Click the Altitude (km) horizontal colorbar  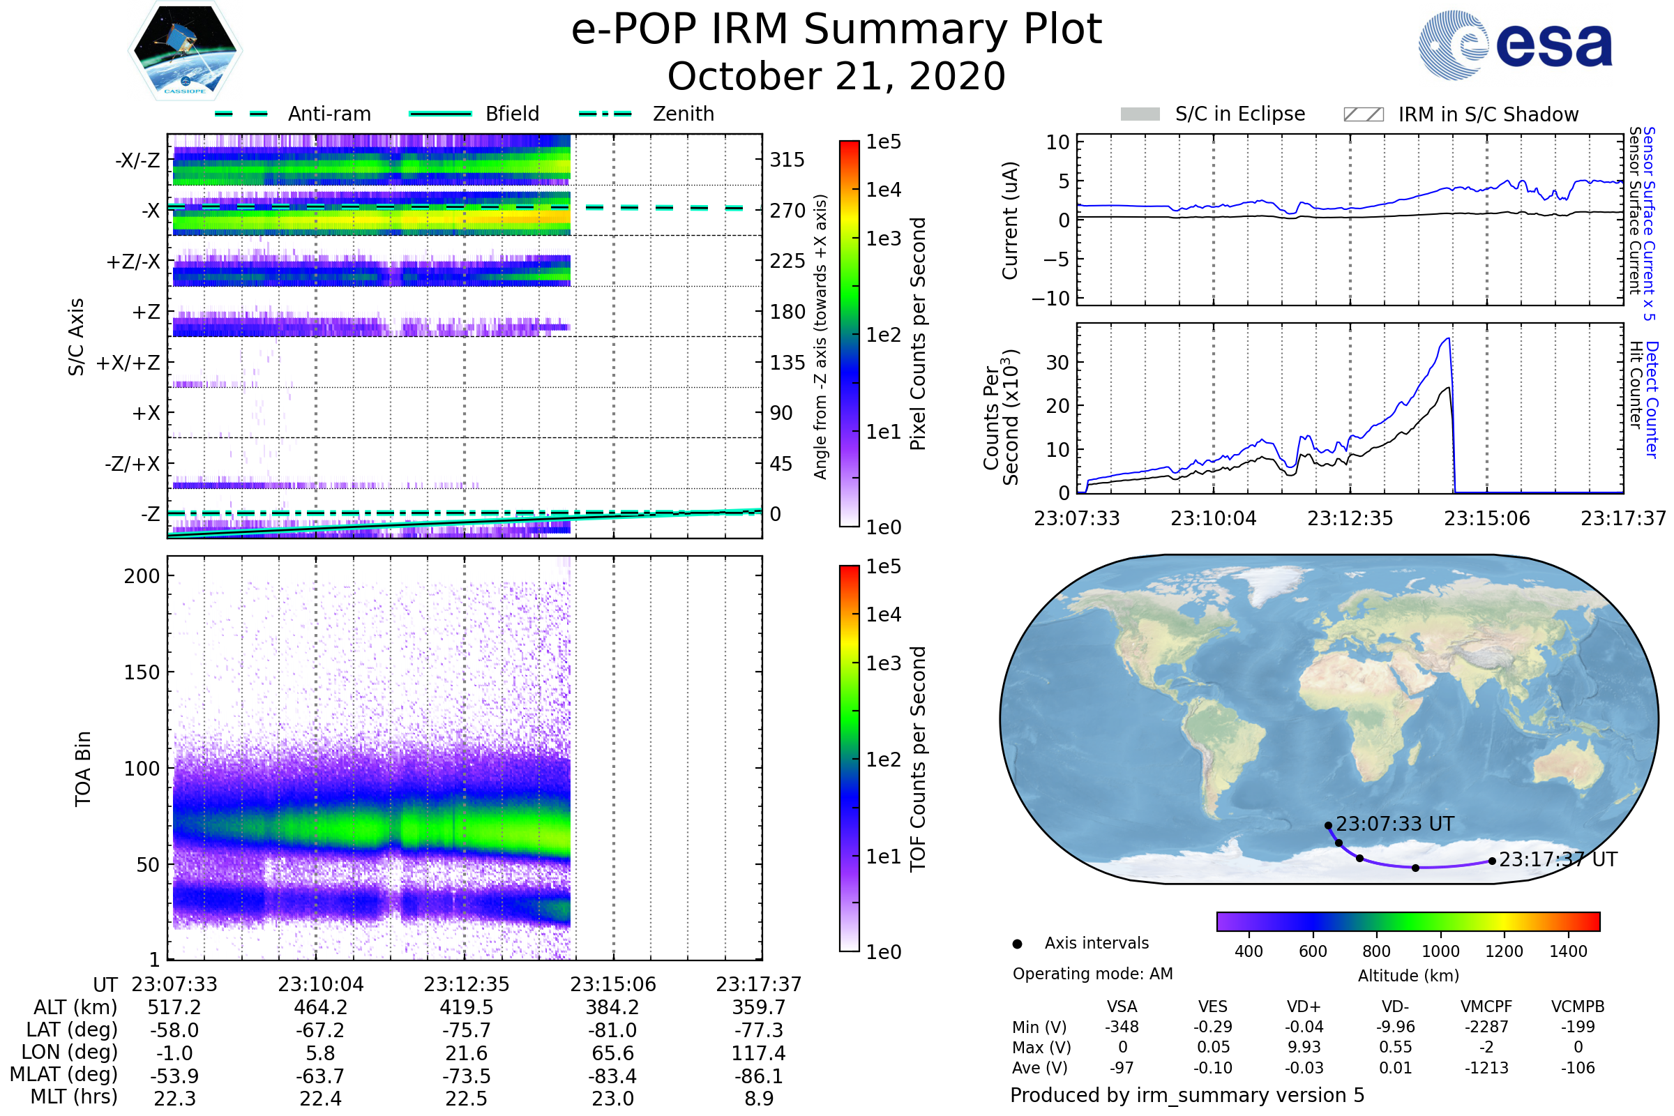pos(1408,921)
